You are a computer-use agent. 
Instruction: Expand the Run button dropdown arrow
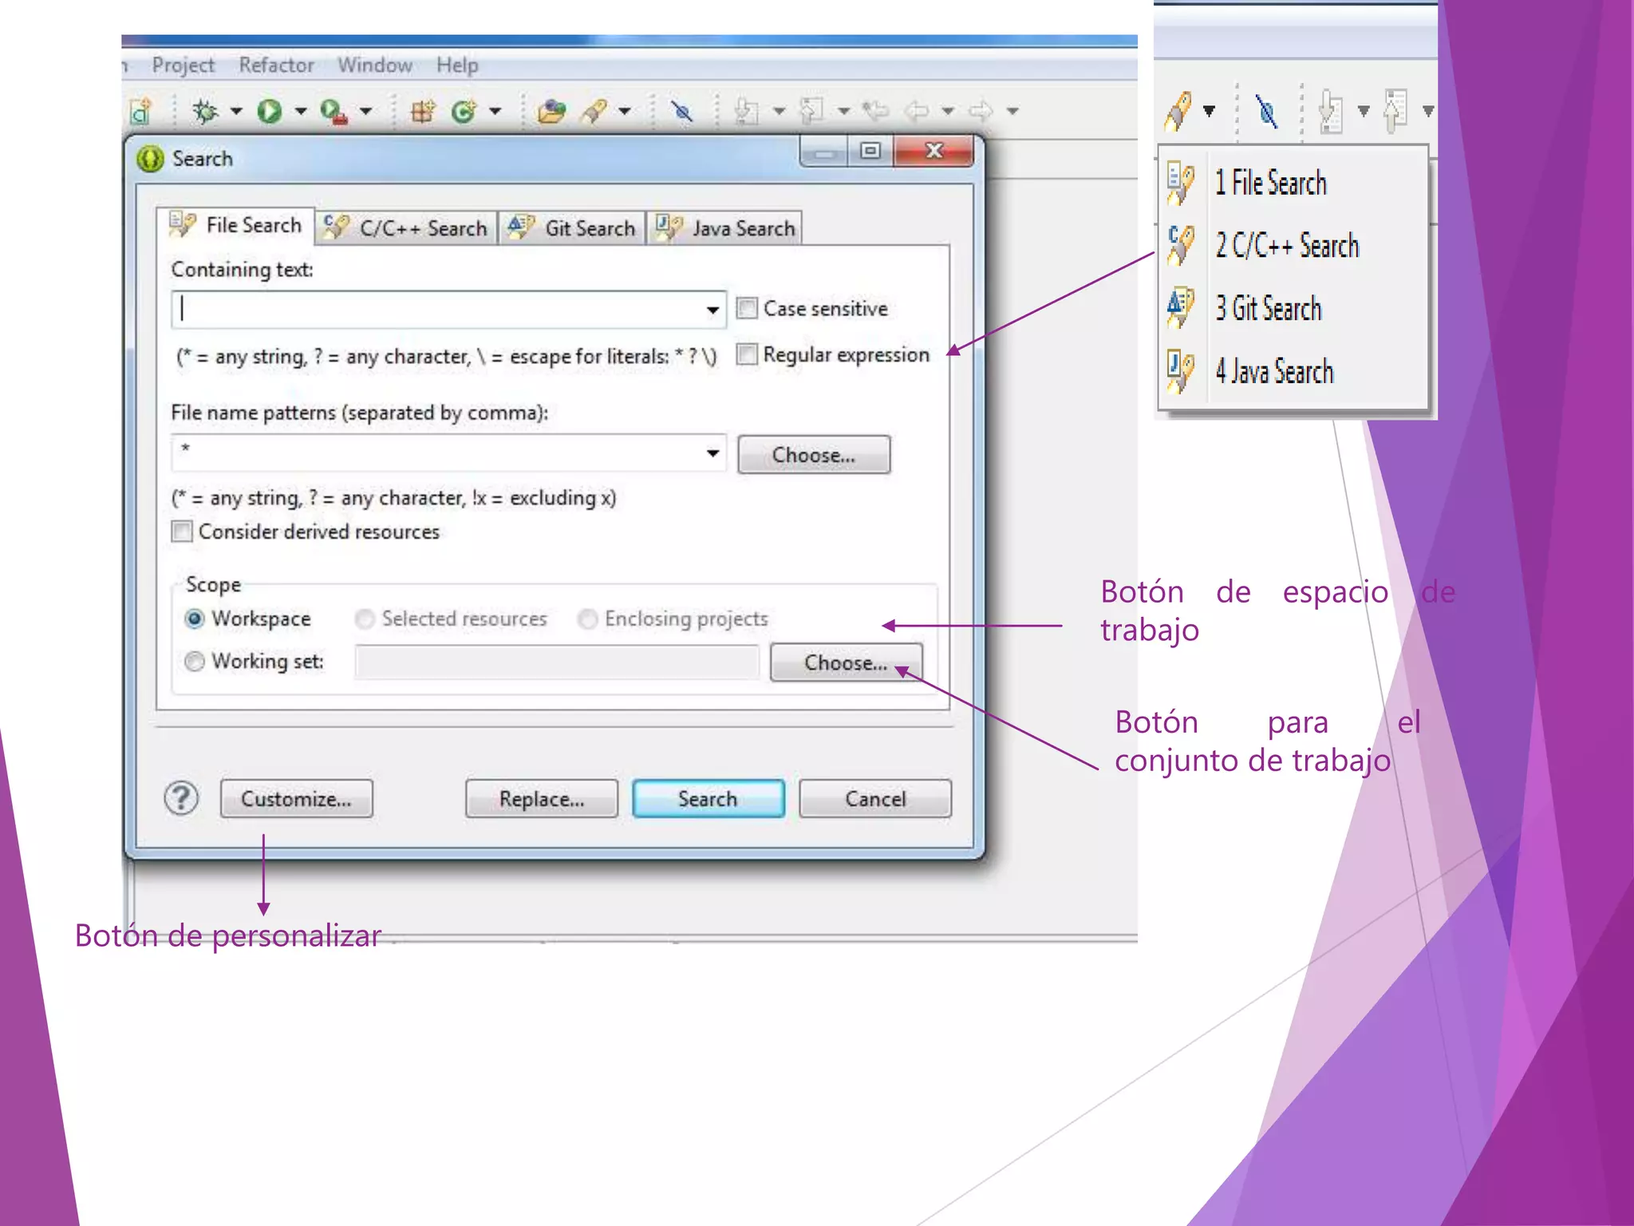point(301,111)
